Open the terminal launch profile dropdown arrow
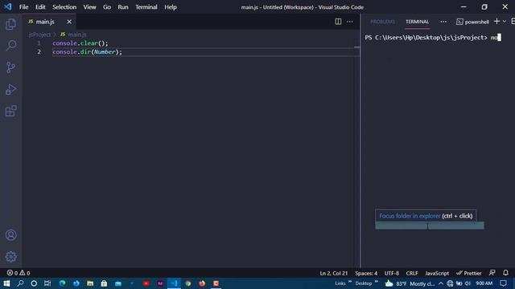Screen dimensions: 515x289 [x=505, y=22]
